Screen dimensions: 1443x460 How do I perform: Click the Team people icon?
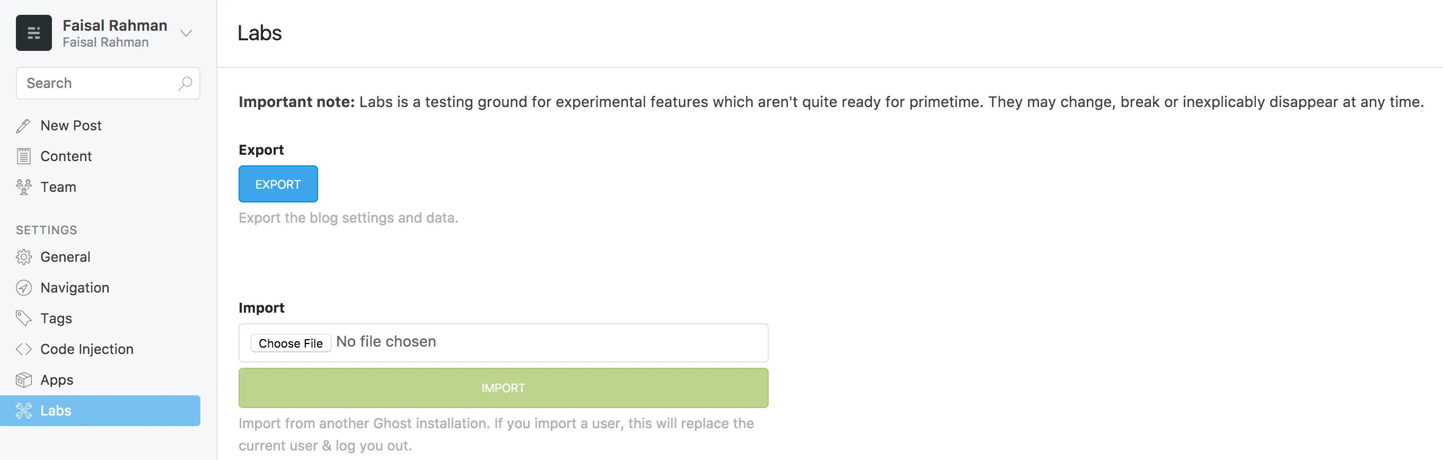[x=23, y=187]
